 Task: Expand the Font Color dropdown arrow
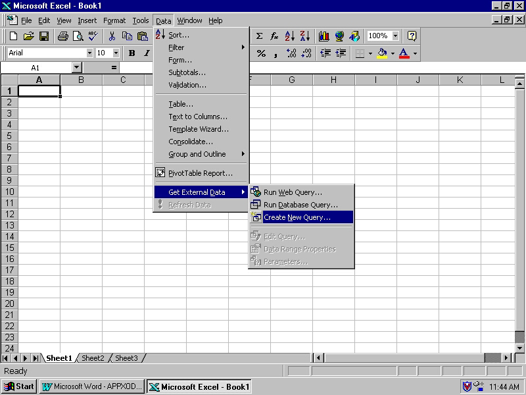(x=415, y=53)
